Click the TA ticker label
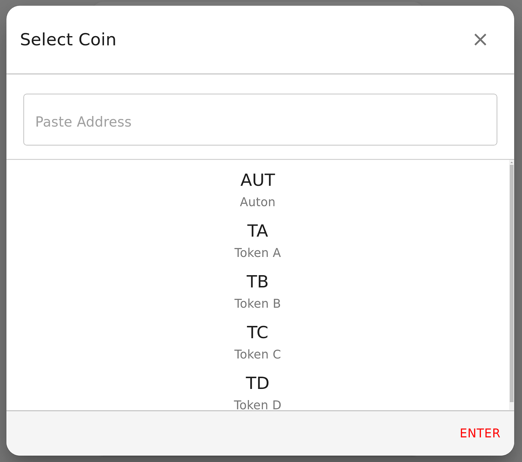Viewport: 522px width, 462px height. [258, 230]
